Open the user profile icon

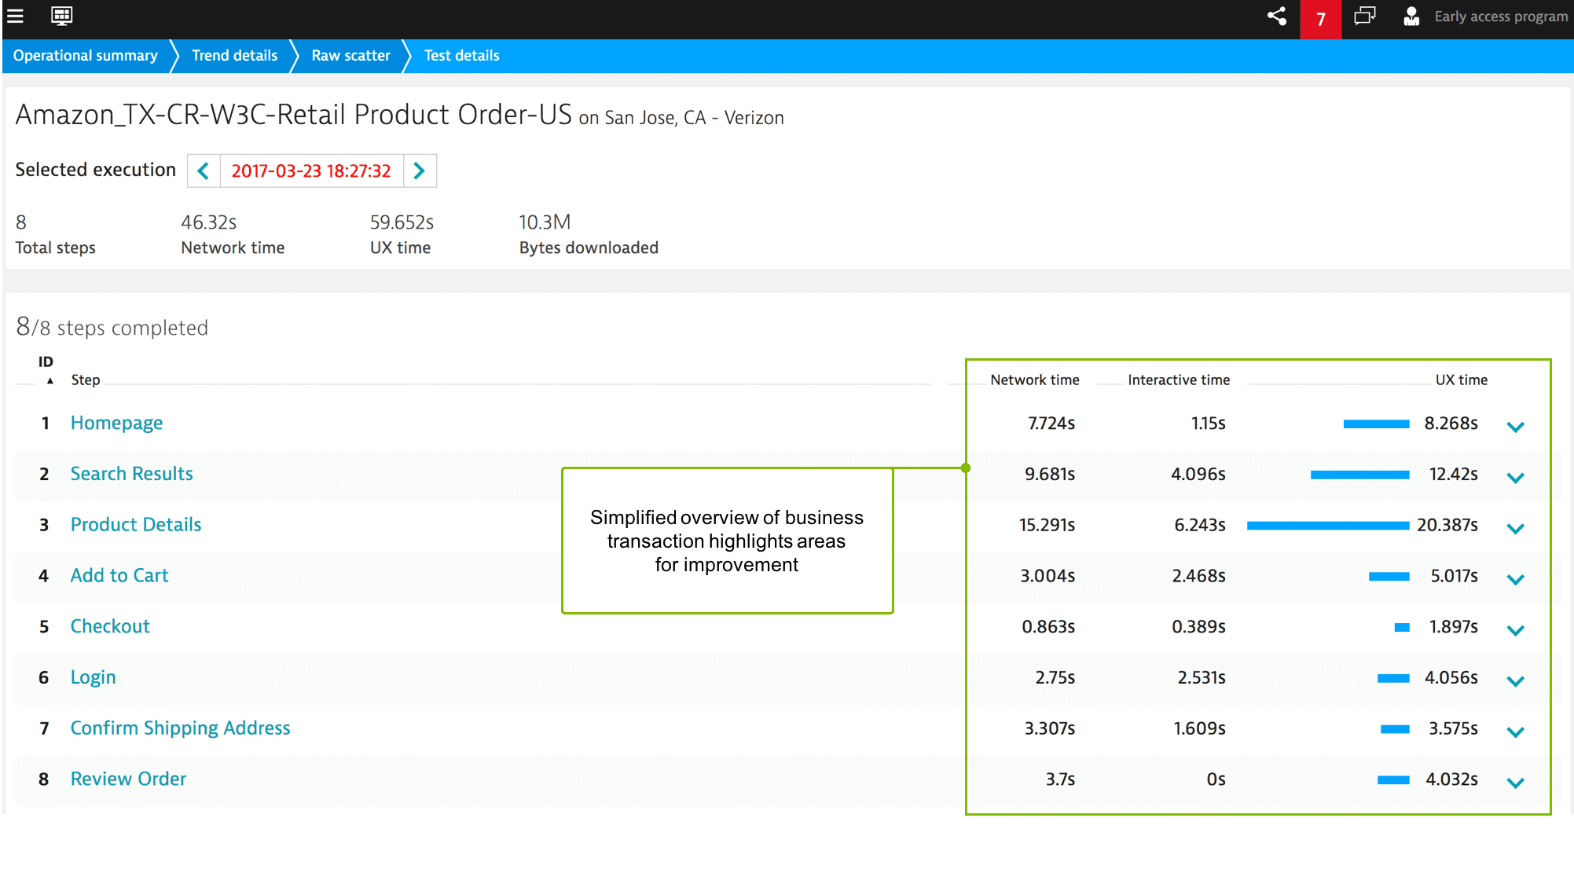(1411, 16)
